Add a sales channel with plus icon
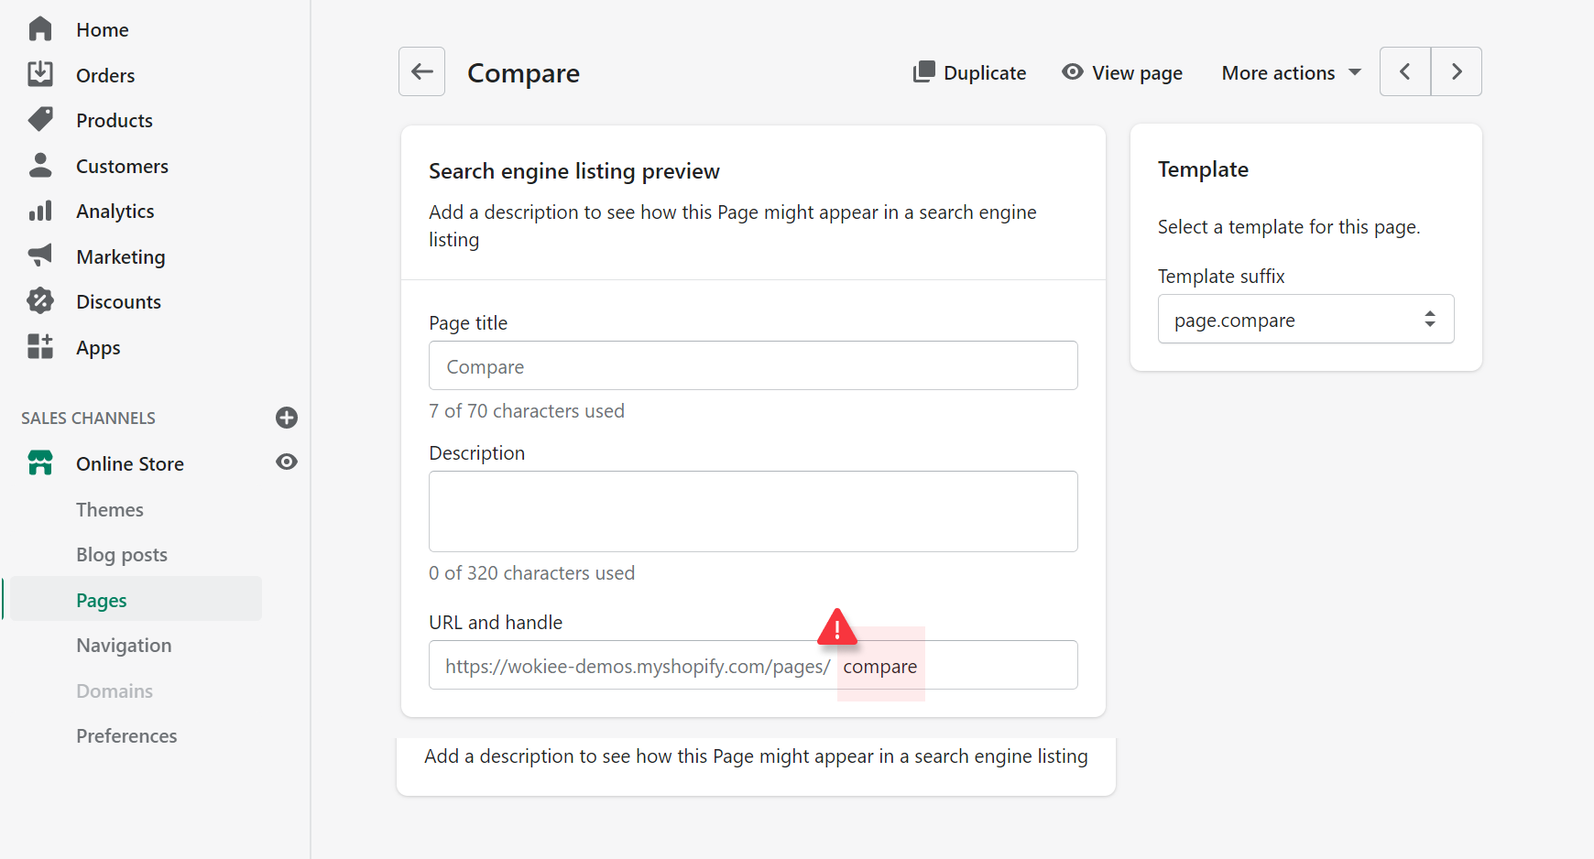 (287, 418)
